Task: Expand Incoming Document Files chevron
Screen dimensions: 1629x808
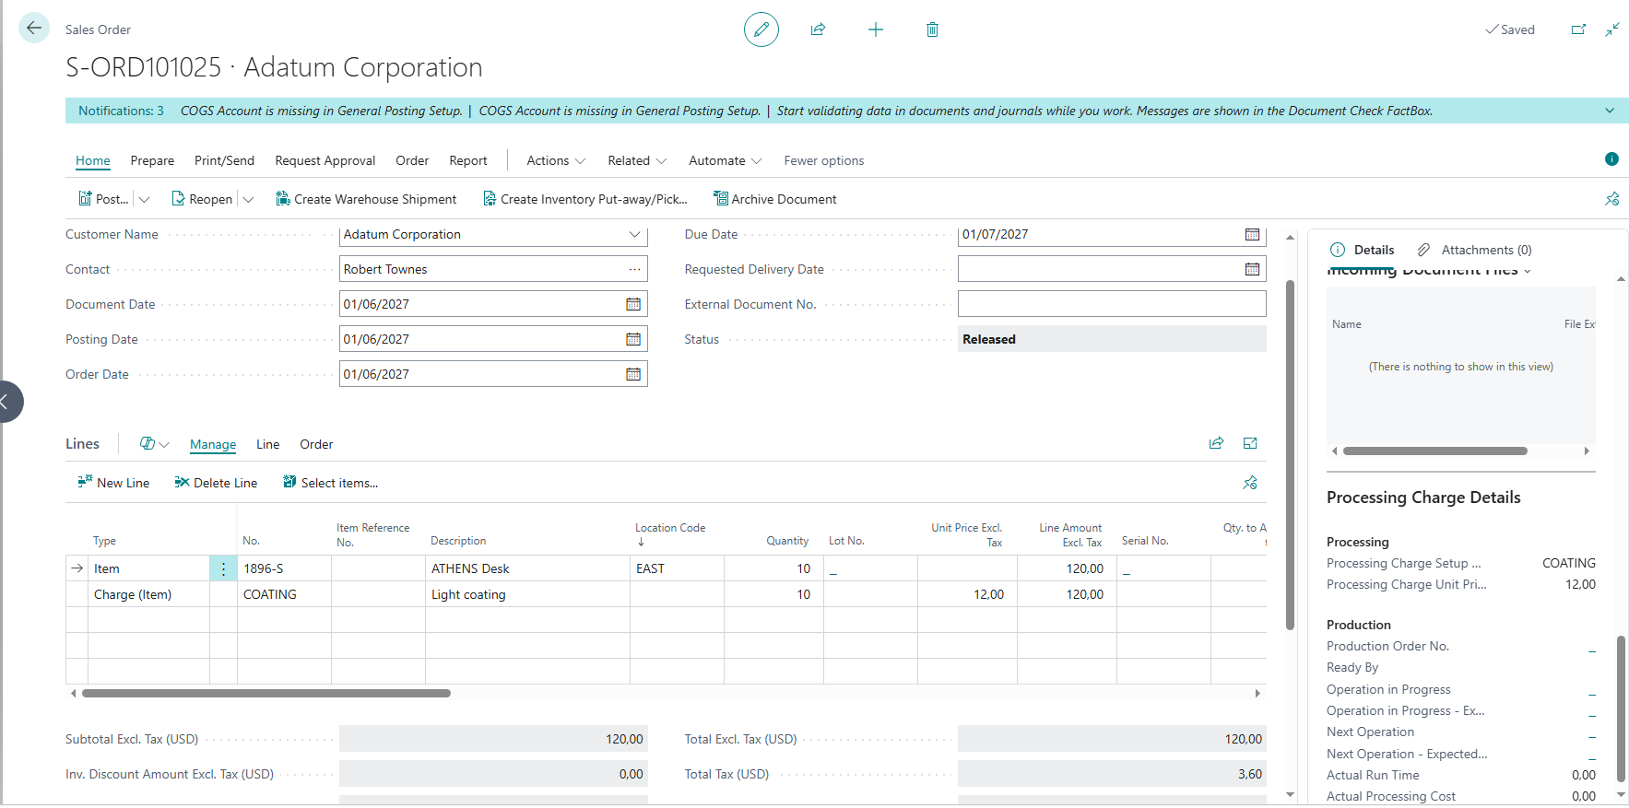Action: point(1528,271)
